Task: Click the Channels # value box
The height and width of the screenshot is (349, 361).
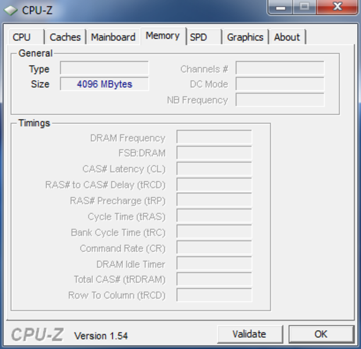Action: pos(280,68)
